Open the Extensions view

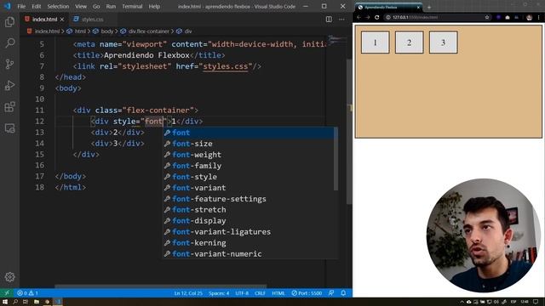point(9,107)
